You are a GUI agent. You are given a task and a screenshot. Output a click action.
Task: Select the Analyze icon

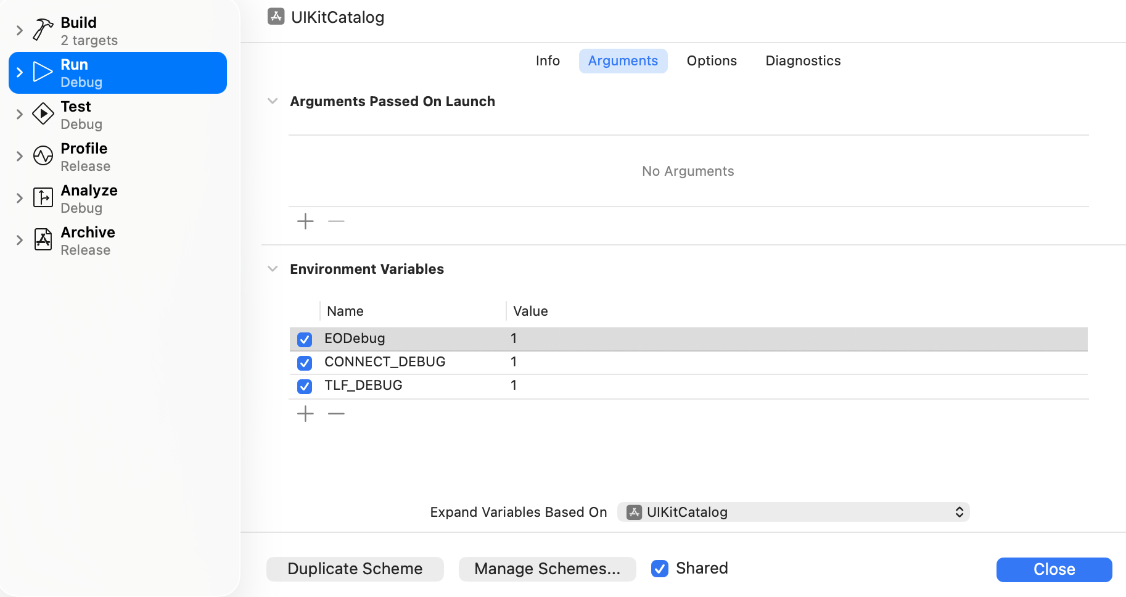[x=43, y=198]
